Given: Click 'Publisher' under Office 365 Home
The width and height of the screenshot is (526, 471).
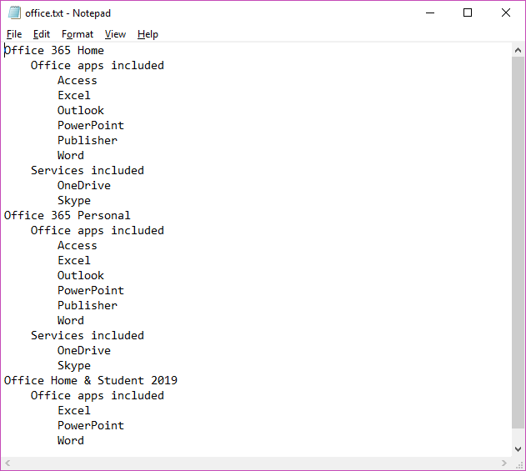Looking at the screenshot, I should (x=88, y=140).
